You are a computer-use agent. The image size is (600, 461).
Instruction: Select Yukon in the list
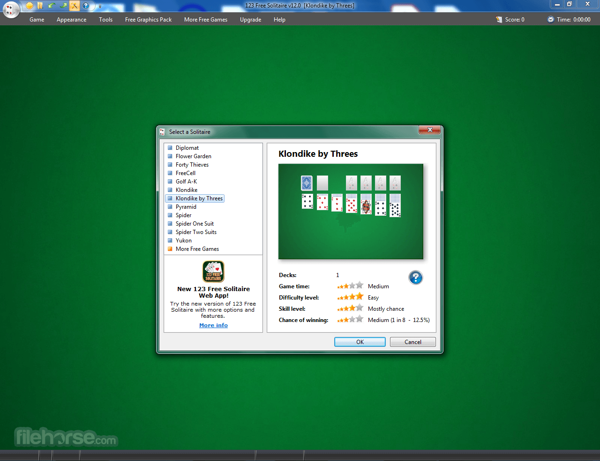click(x=184, y=241)
